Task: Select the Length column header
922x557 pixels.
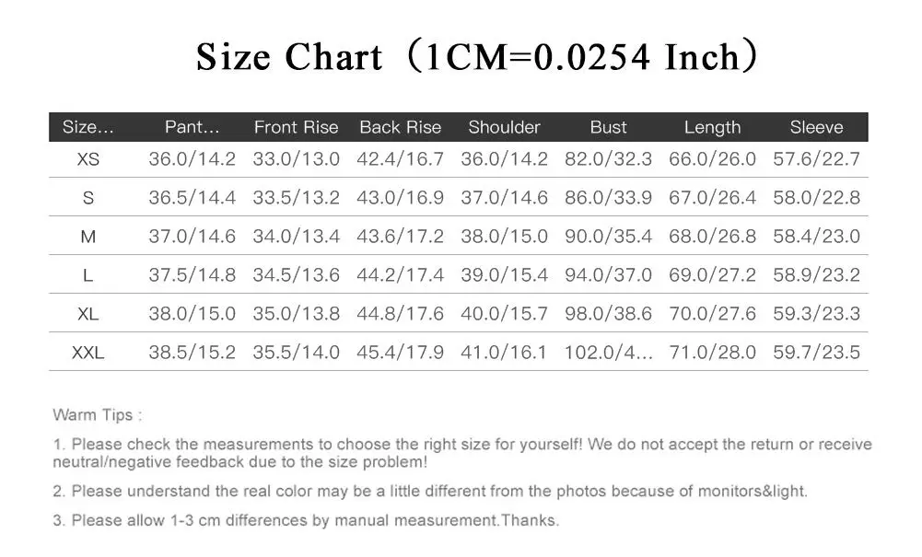Action: [x=712, y=127]
